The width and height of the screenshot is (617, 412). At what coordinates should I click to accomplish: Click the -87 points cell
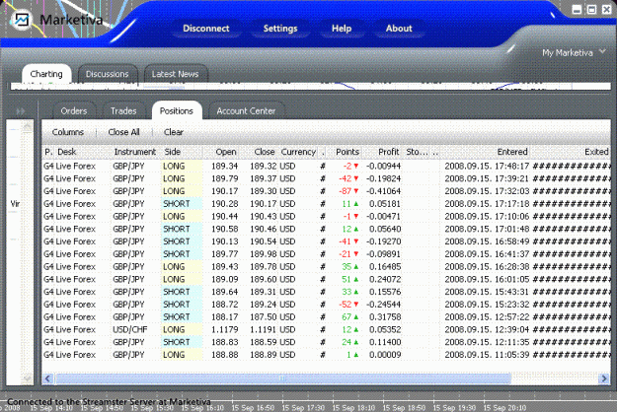click(x=346, y=191)
